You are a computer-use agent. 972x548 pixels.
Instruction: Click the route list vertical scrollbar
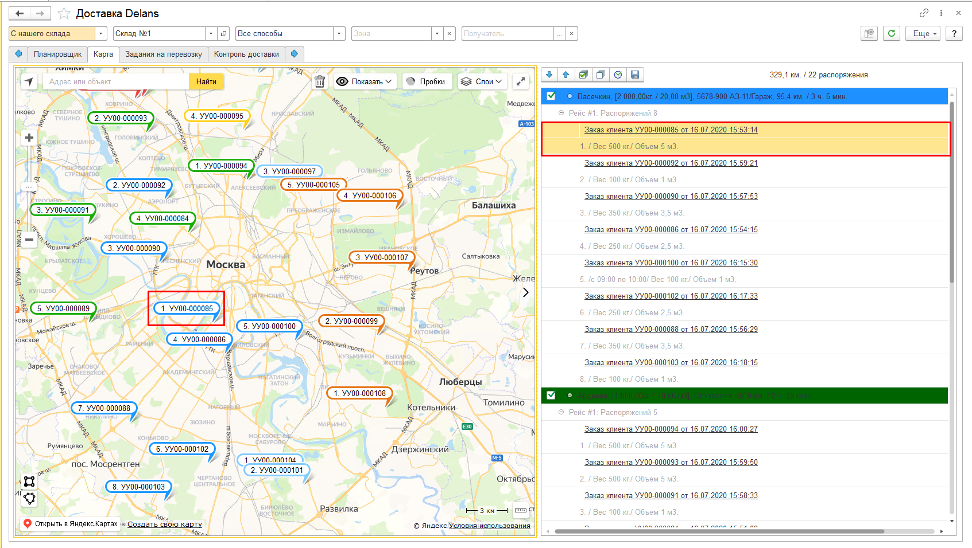pyautogui.click(x=952, y=192)
